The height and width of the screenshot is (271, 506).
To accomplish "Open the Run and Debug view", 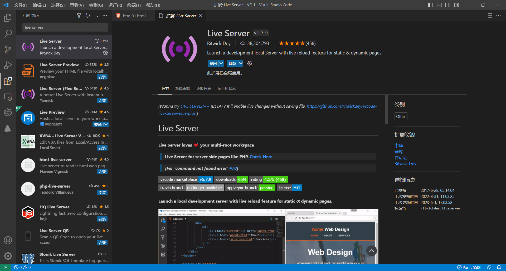I will 8,65.
